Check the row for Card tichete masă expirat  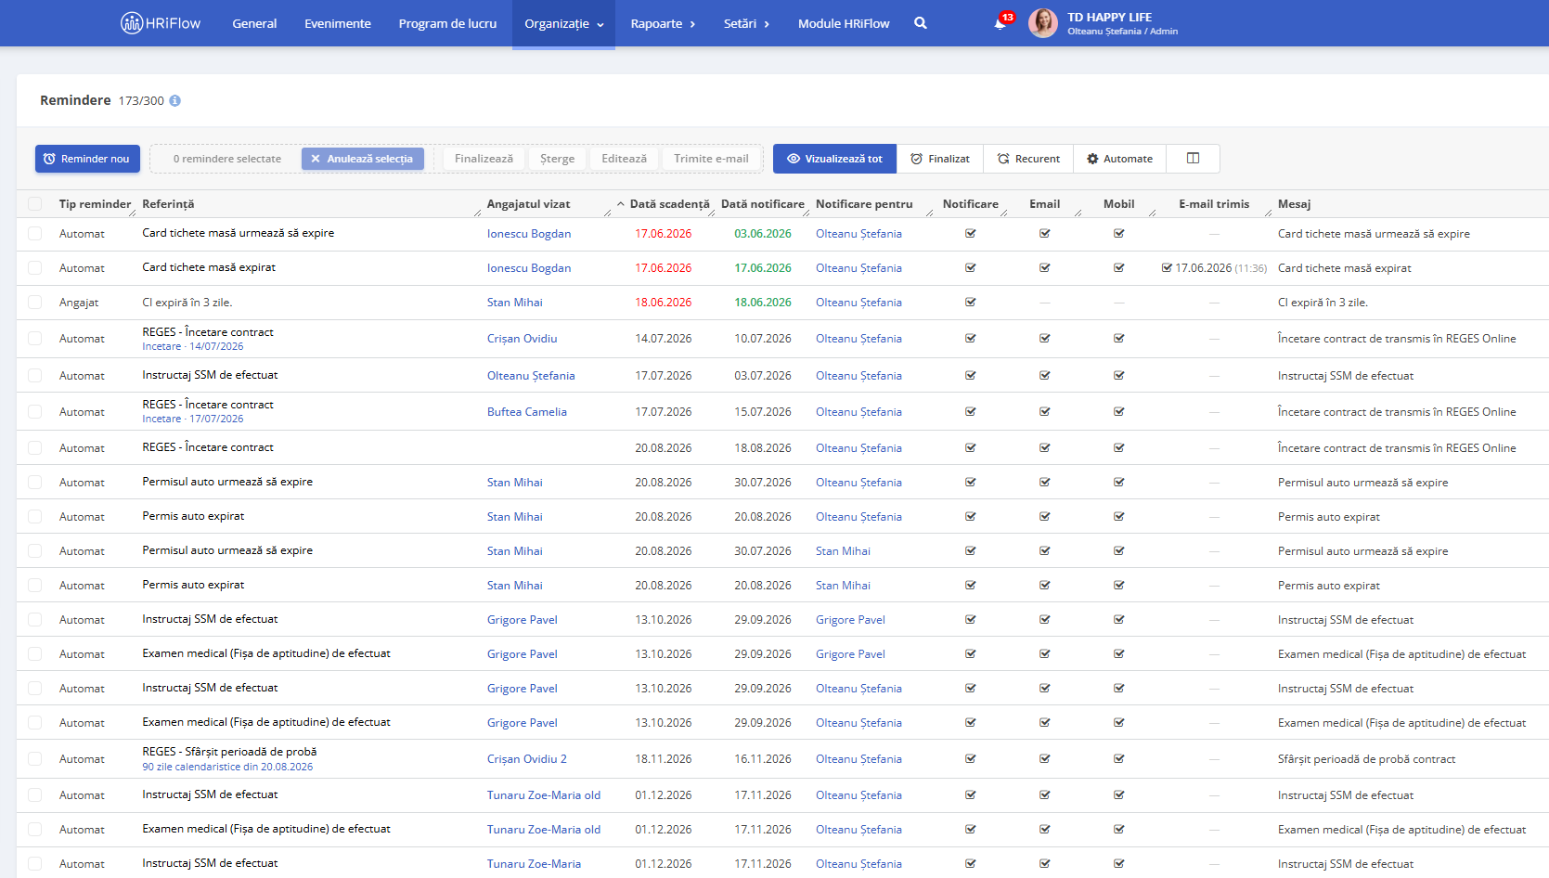pyautogui.click(x=34, y=268)
